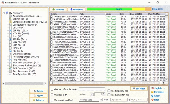Click the Text Document type icon
This screenshot has width=170, height=104.
(x=10, y=71)
